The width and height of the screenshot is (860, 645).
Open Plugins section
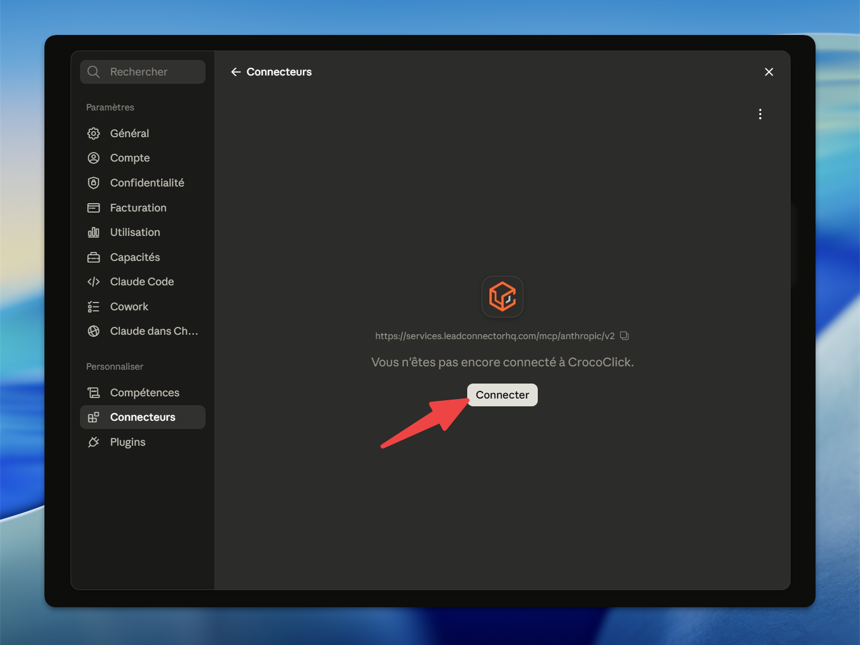pyautogui.click(x=143, y=442)
